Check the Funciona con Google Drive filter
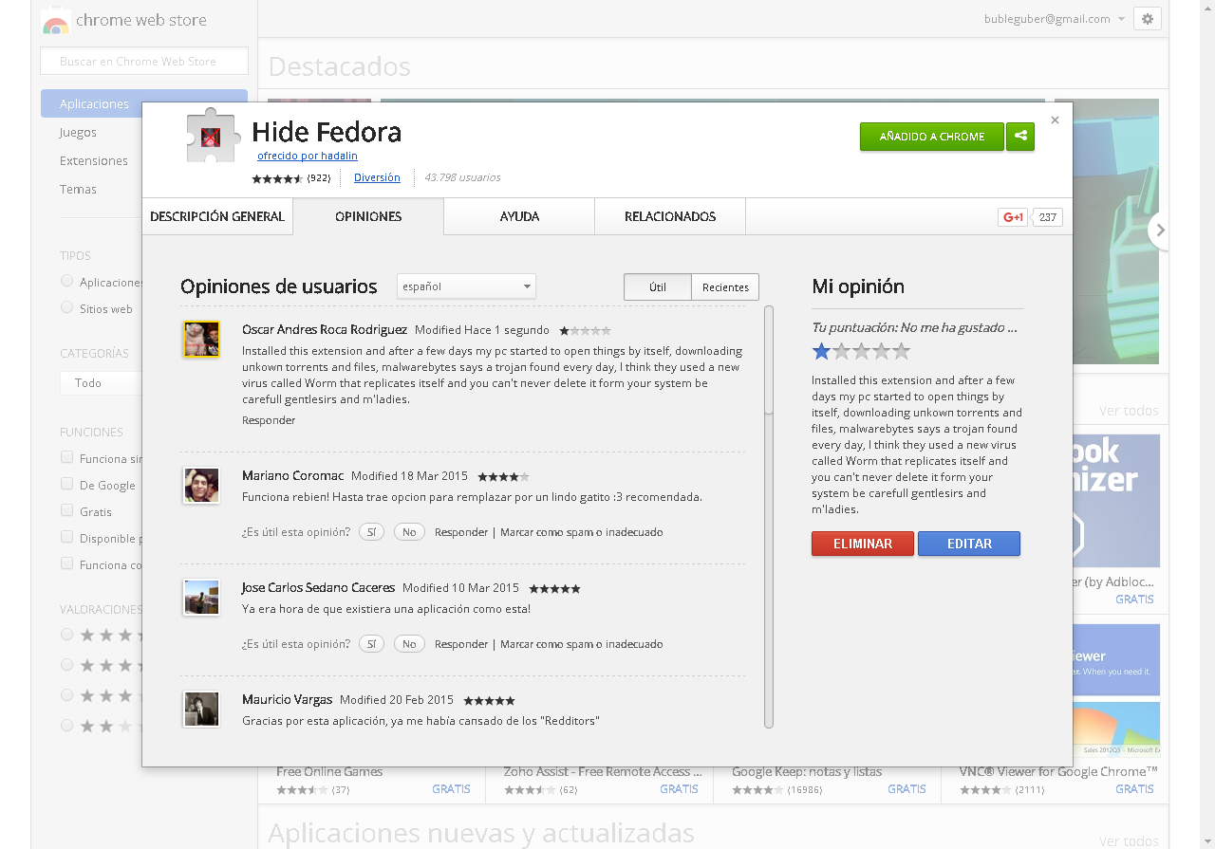The image size is (1215, 849). click(66, 563)
